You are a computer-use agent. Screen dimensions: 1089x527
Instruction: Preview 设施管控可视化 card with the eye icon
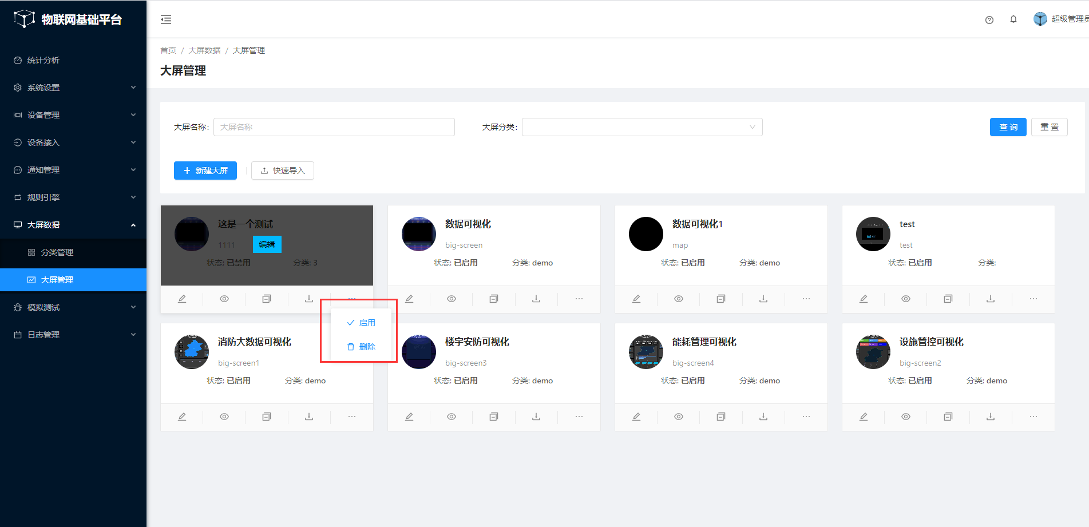pos(906,417)
